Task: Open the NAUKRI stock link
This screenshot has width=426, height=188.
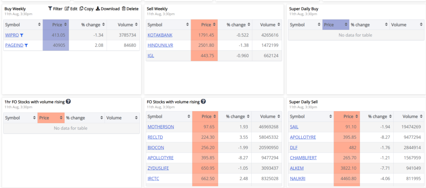Action: click(297, 178)
